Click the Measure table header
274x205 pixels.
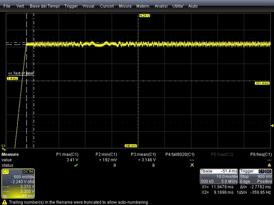10,155
